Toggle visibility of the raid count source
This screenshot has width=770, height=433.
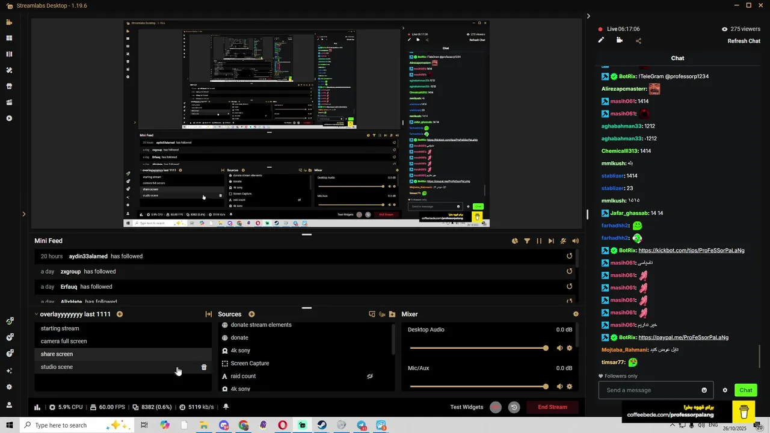click(370, 376)
